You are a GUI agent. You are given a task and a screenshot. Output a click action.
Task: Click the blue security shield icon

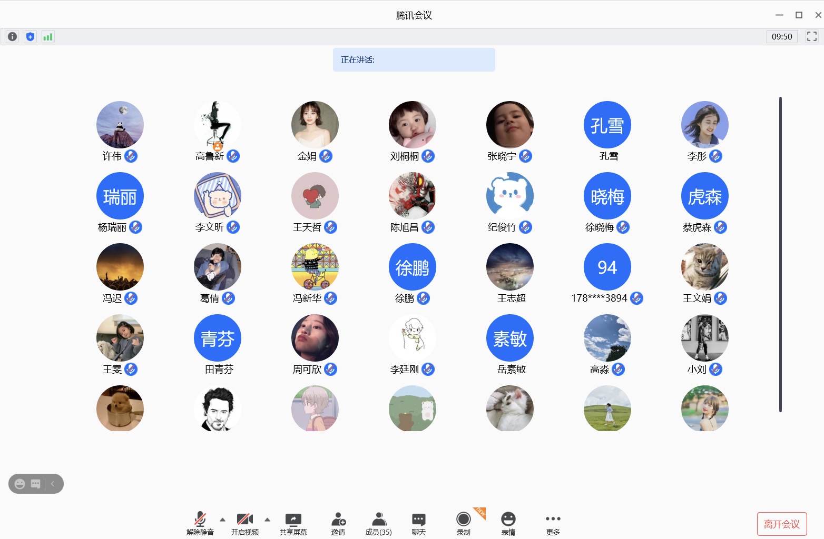[x=30, y=37]
